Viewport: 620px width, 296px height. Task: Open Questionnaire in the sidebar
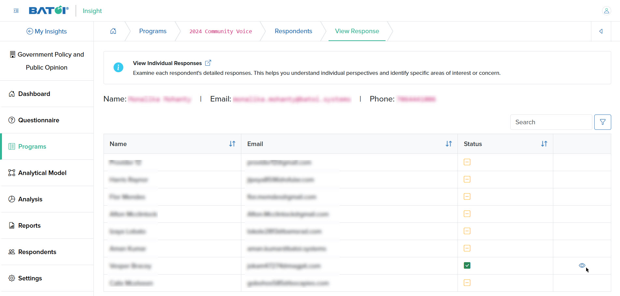point(47,120)
